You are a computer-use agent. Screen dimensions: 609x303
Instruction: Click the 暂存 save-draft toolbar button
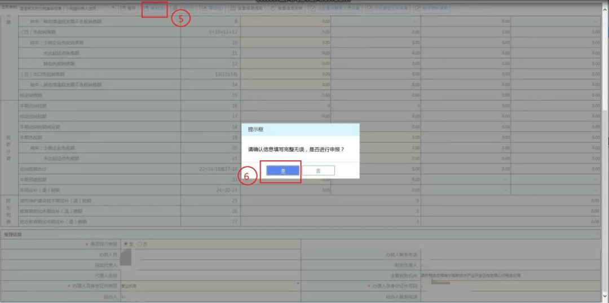click(129, 8)
